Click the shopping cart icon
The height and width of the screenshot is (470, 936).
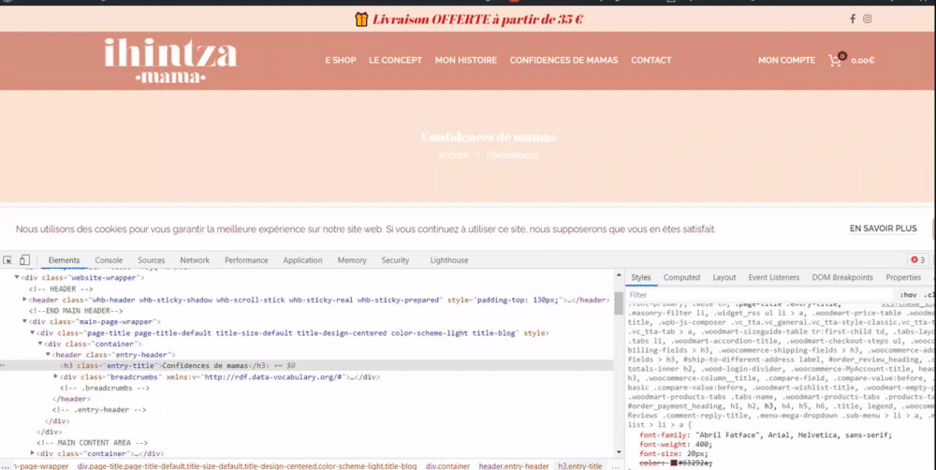(x=837, y=59)
